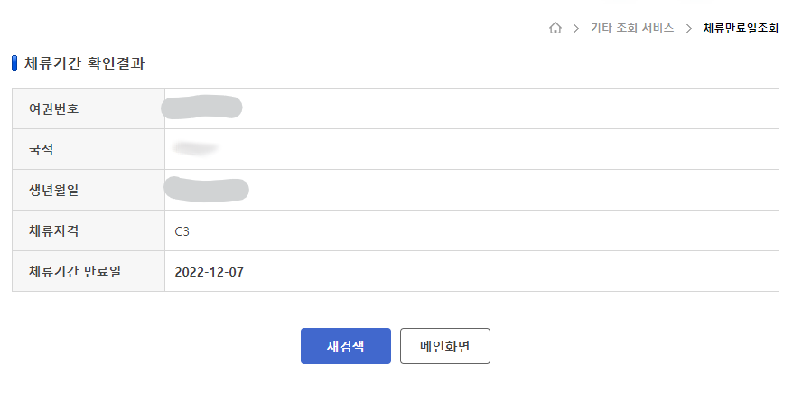This screenshot has width=793, height=394.
Task: Select the 체류자격 row label
Action: pos(54,230)
